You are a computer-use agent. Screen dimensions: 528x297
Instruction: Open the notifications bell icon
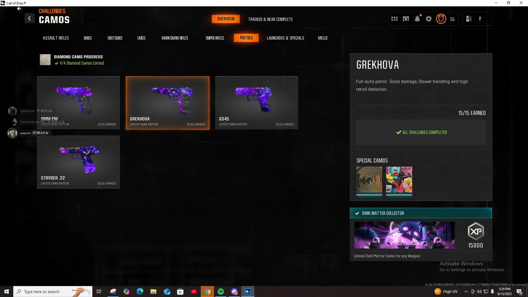[x=417, y=19]
